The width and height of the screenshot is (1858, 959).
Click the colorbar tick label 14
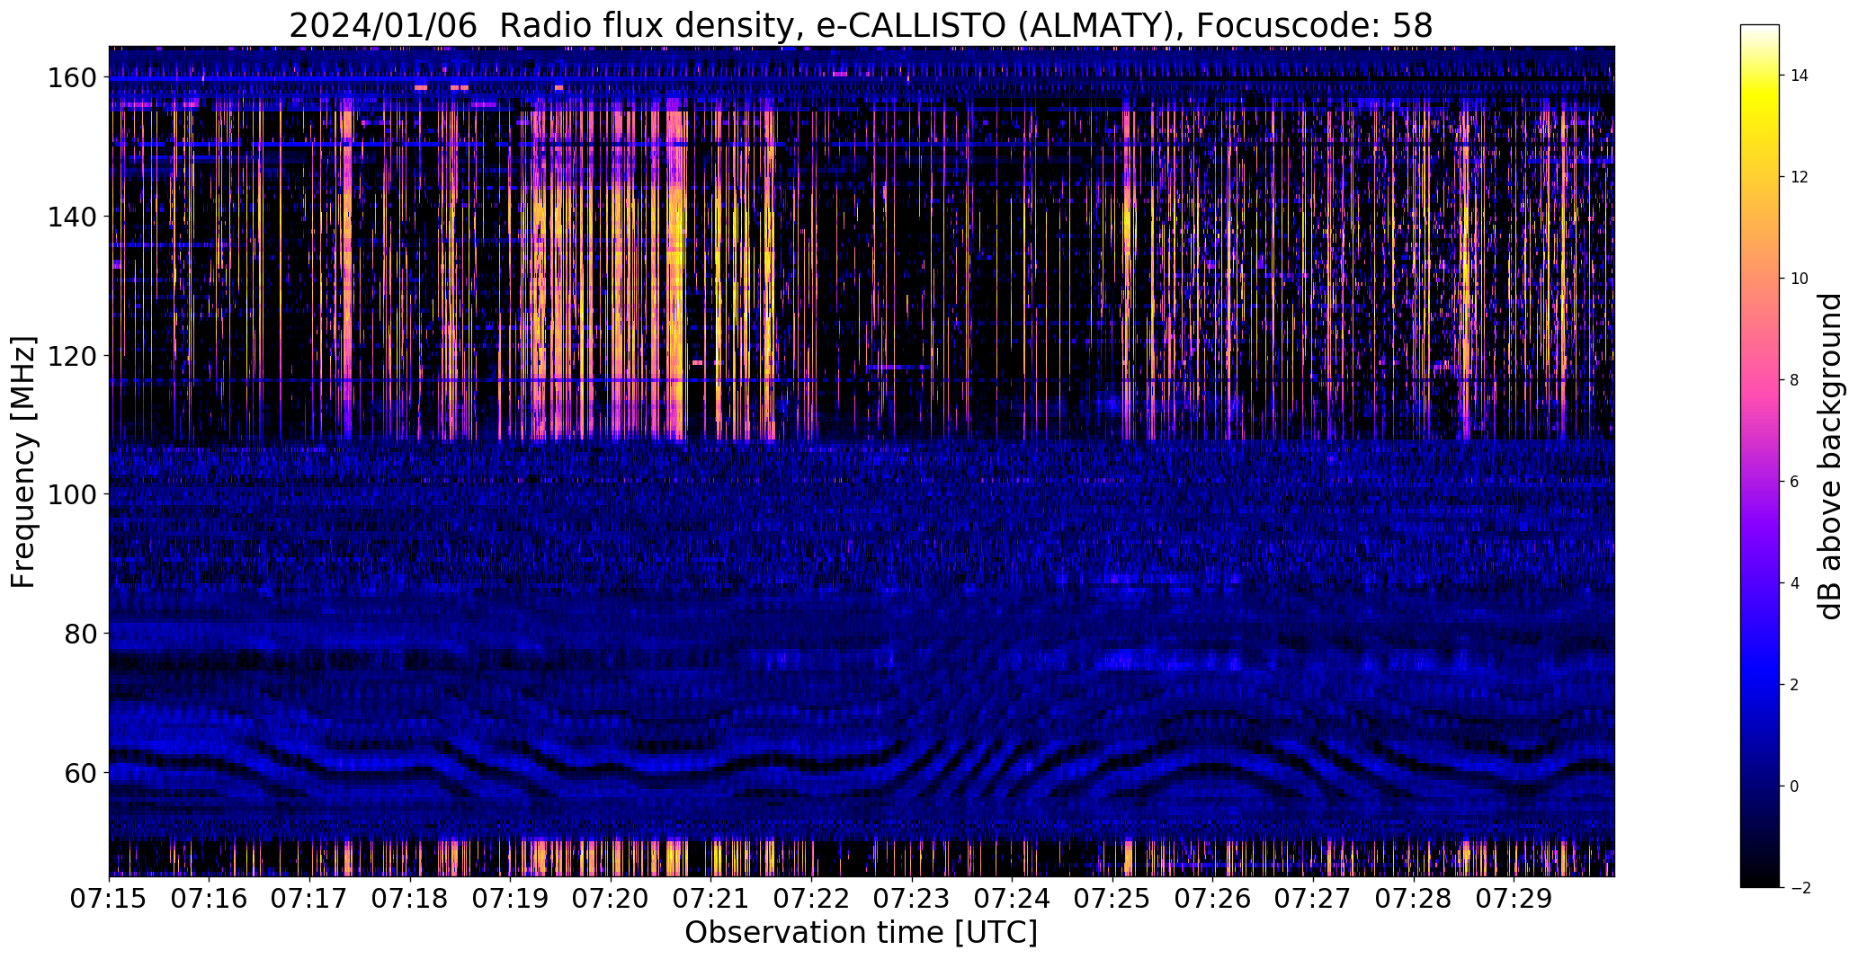[x=1800, y=75]
